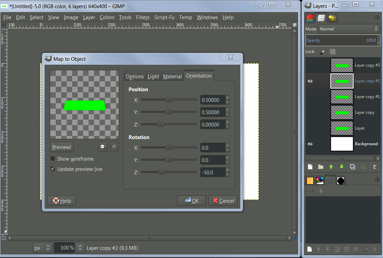This screenshot has height=258, width=383.
Task: Increase Rotation Z spinner value
Action: click(227, 170)
